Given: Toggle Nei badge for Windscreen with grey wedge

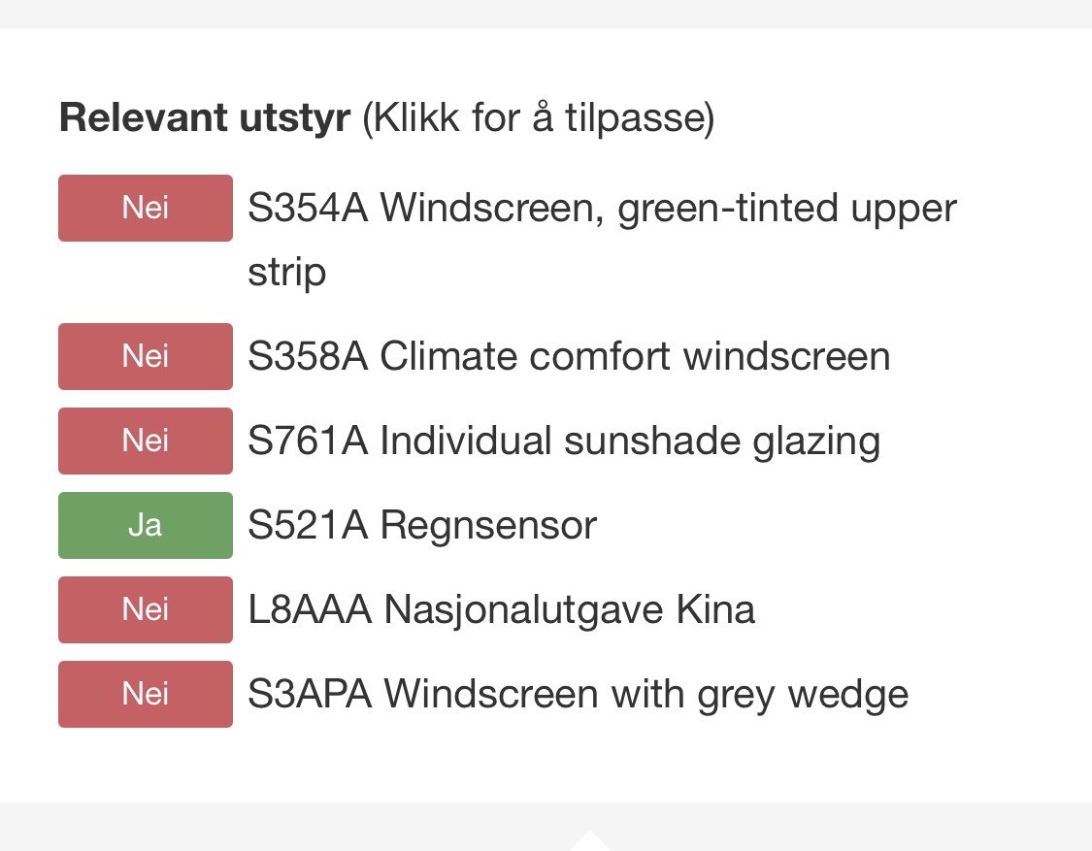Looking at the screenshot, I should click(146, 694).
